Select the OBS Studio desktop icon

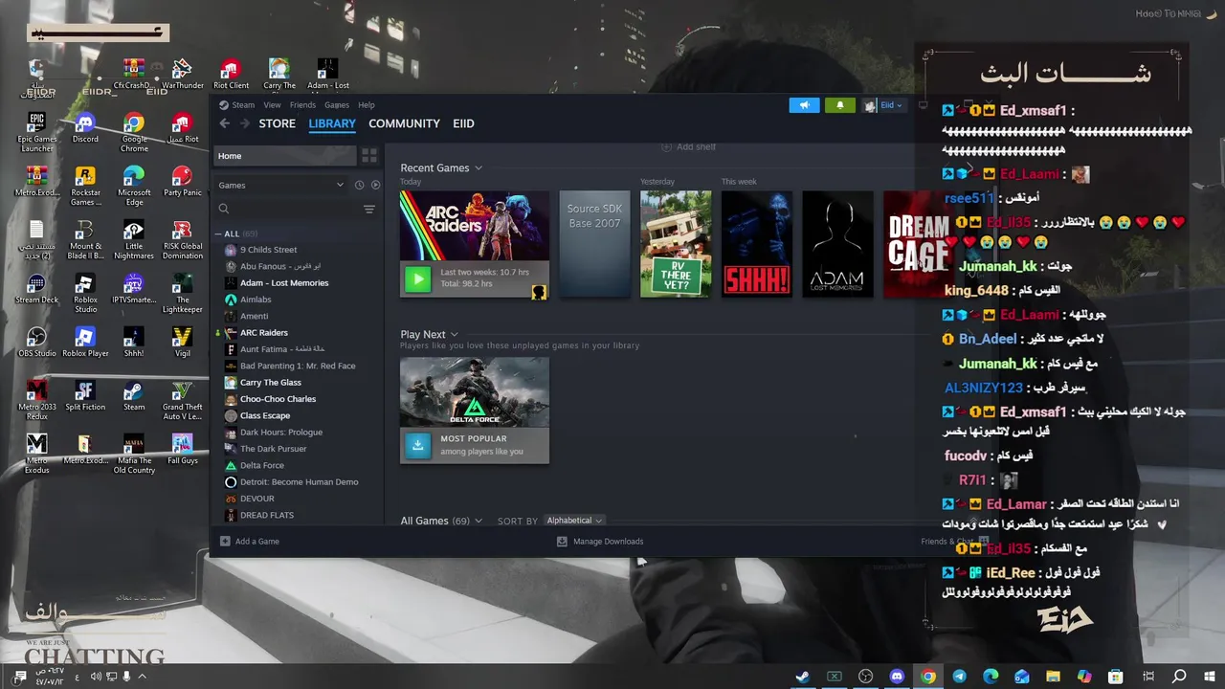pos(36,342)
